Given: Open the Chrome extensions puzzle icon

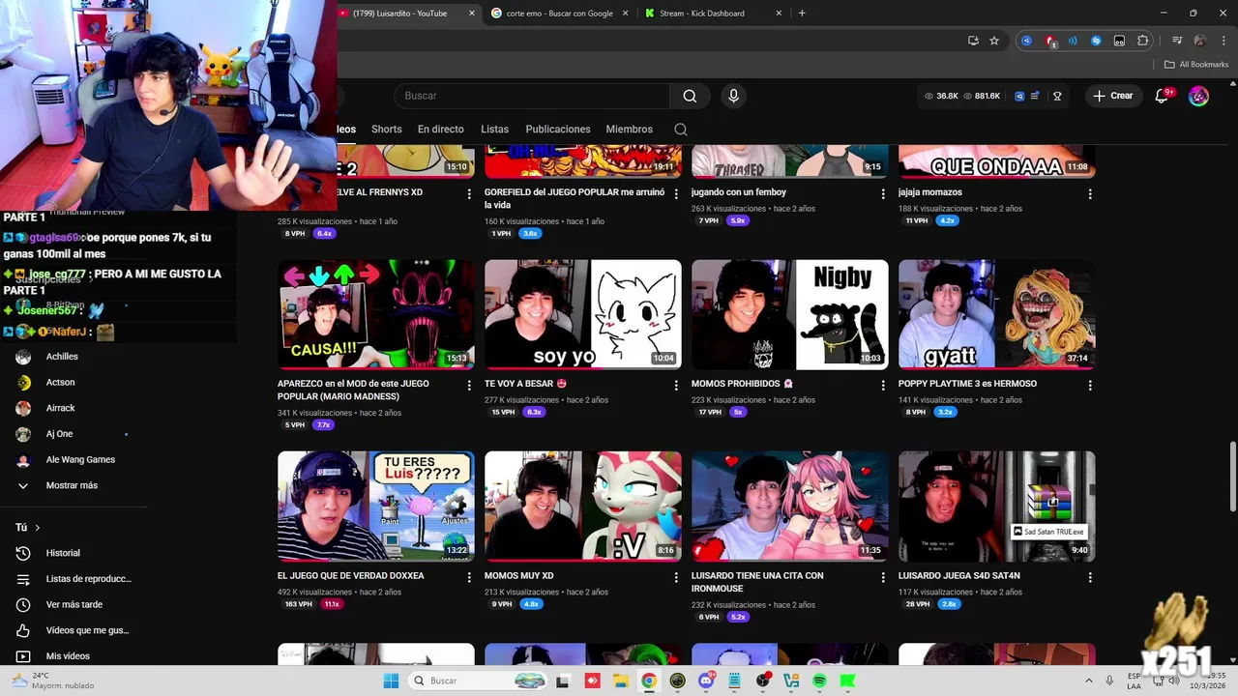Looking at the screenshot, I should (x=1142, y=41).
